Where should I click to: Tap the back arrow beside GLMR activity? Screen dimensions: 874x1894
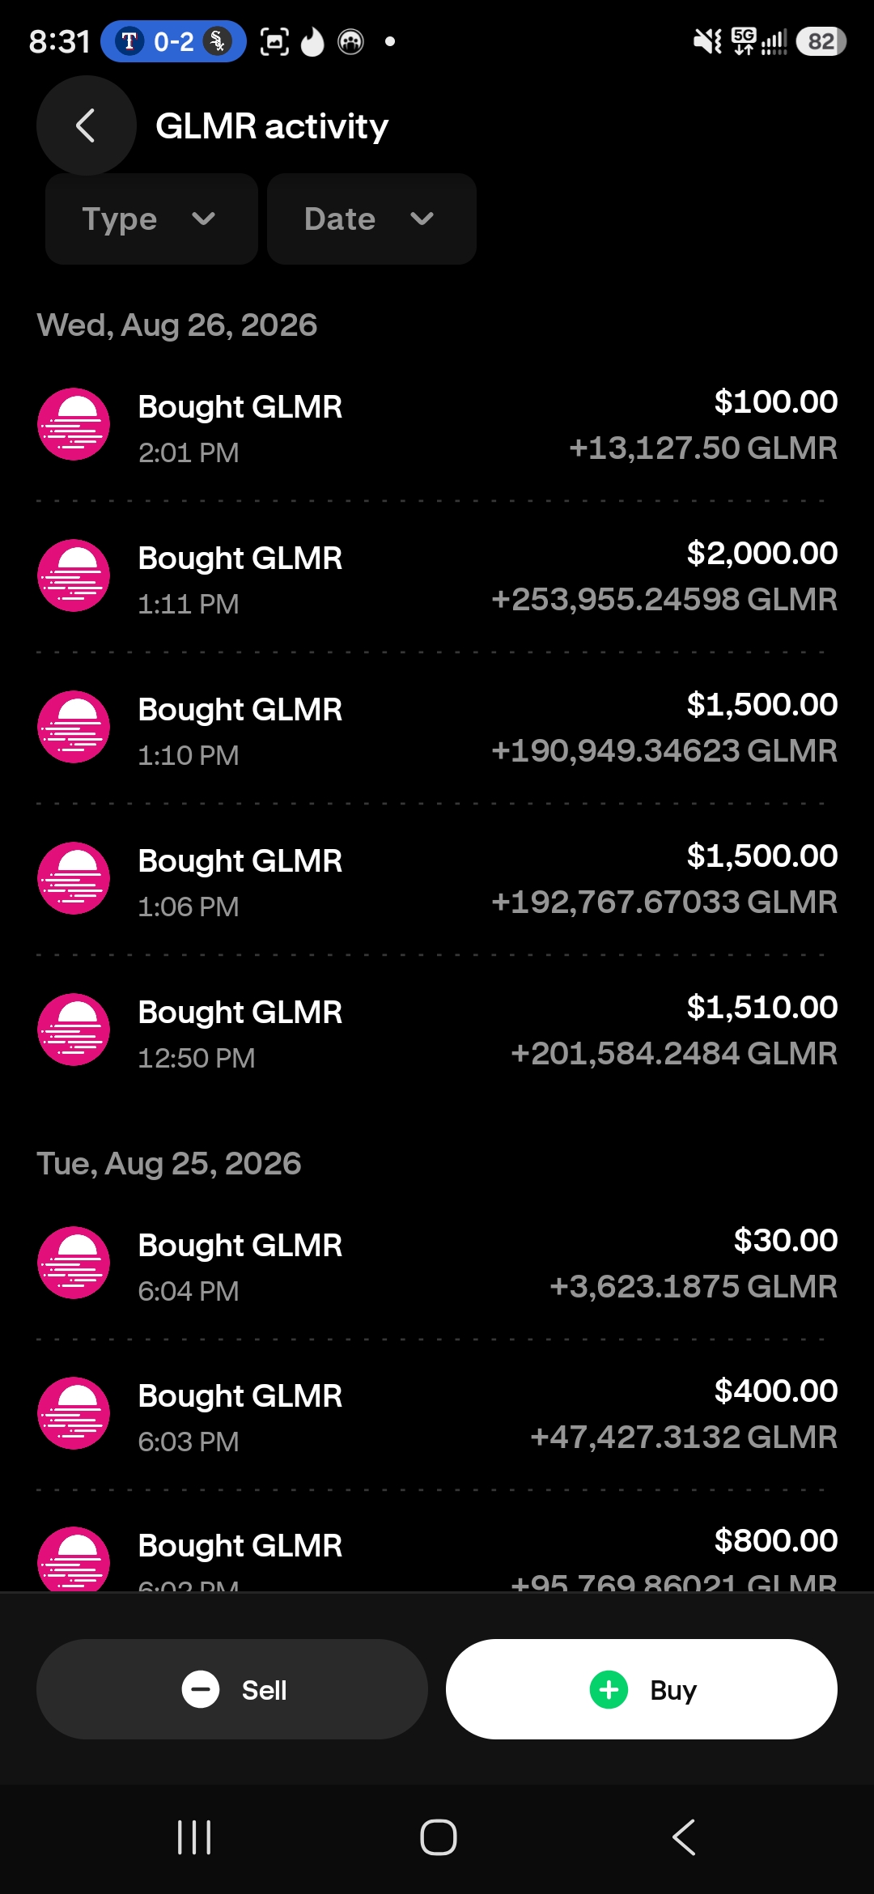click(x=86, y=125)
